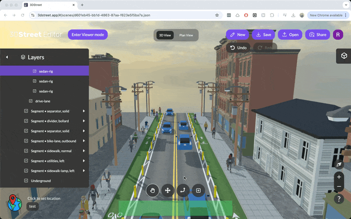Toggle the Underground layer checkbox
The width and height of the screenshot is (351, 219).
tap(26, 180)
